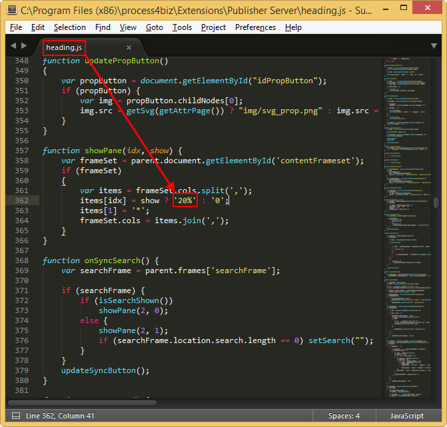Click the Line 362, Column 41 status text

pos(60,416)
